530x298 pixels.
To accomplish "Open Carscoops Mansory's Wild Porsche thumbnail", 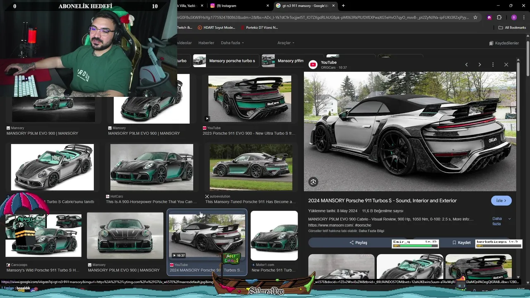I will coord(43,236).
